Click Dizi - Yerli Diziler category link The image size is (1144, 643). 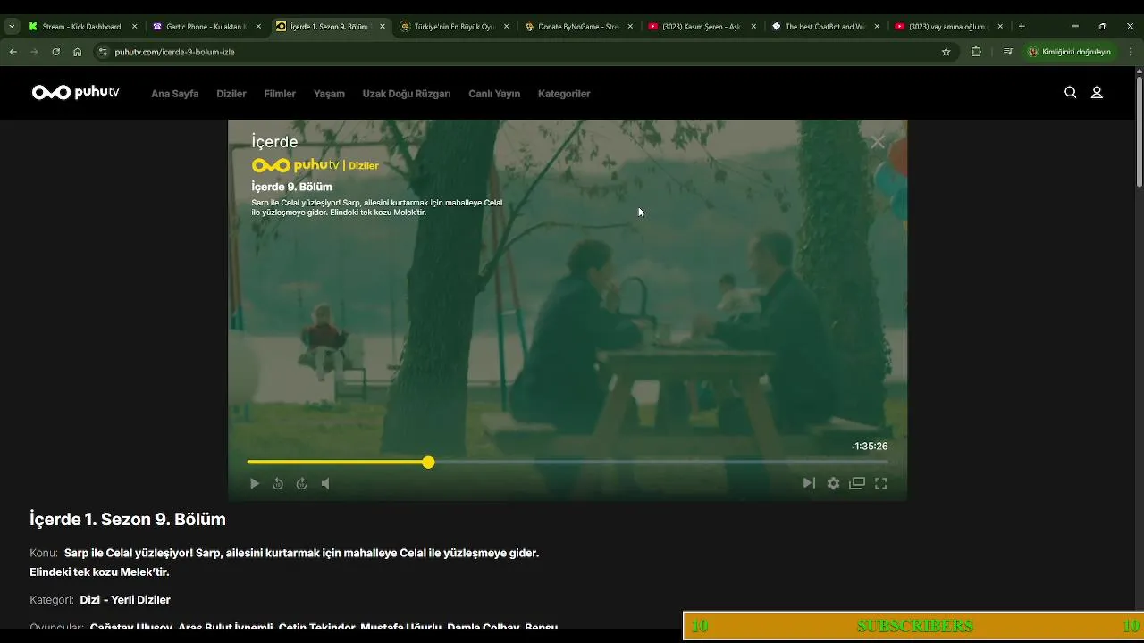click(125, 600)
